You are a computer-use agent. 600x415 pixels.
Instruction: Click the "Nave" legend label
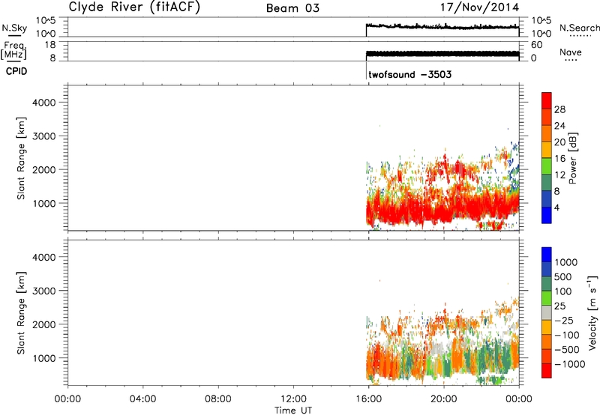pos(570,52)
